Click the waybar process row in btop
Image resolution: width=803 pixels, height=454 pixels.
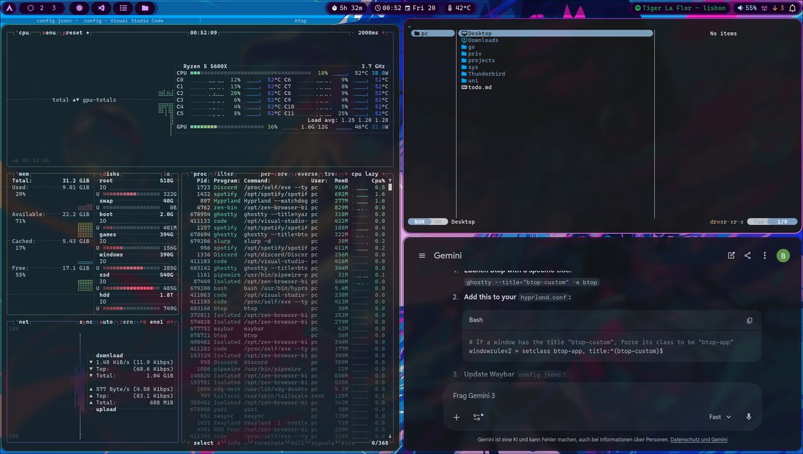point(290,329)
